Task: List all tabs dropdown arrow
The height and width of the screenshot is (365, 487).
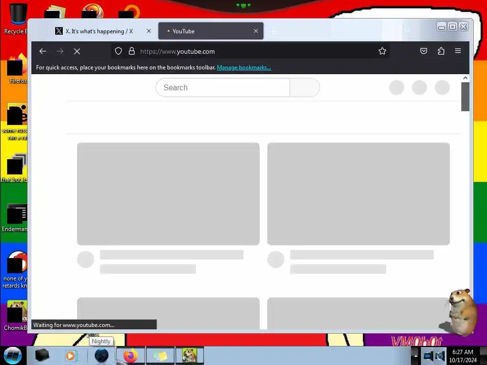Action: [408, 30]
